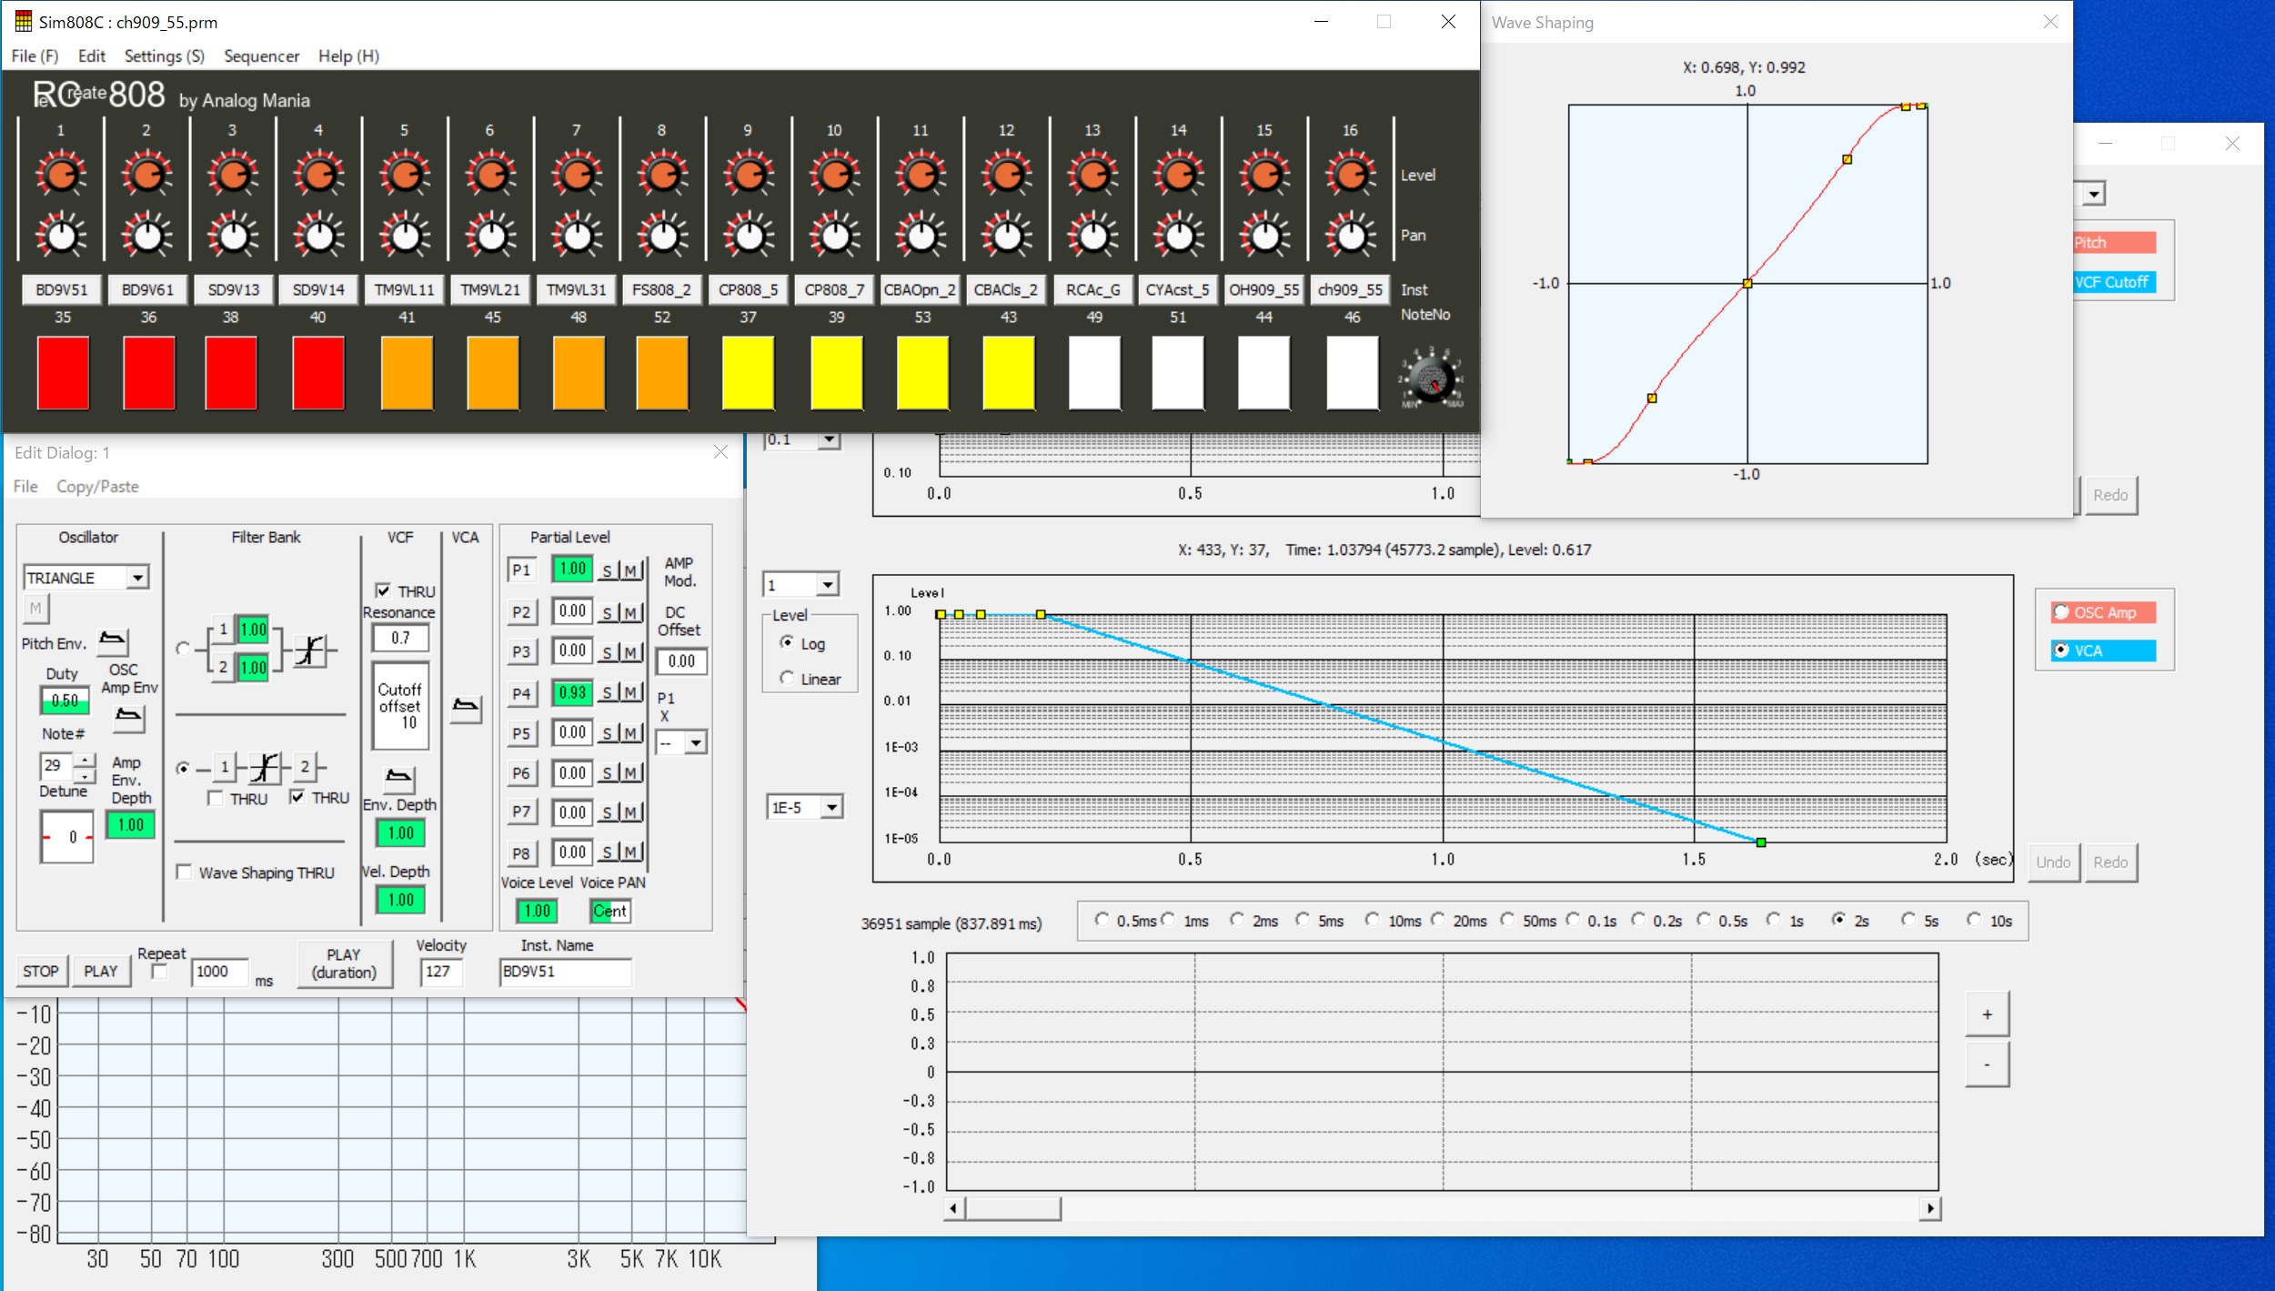Click the channel 1 Level knob
The height and width of the screenshot is (1291, 2275).
(61, 175)
